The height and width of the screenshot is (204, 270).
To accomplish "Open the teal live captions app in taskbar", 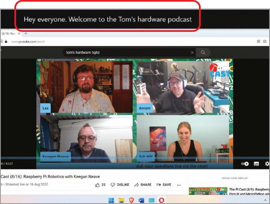I will (x=151, y=200).
